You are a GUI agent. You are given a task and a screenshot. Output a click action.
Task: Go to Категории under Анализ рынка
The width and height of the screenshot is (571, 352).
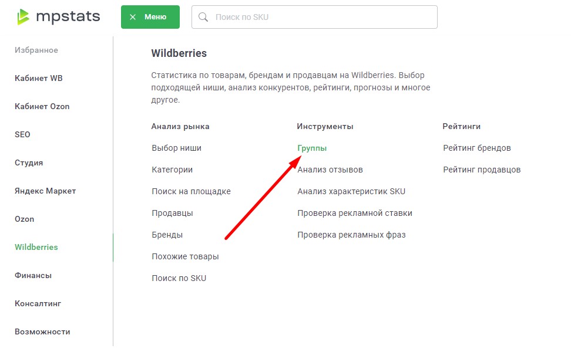tap(172, 170)
